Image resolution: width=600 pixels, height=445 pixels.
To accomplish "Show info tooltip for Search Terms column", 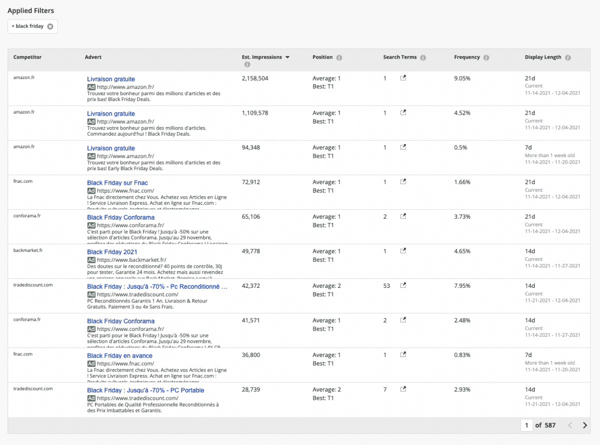I will pos(423,58).
